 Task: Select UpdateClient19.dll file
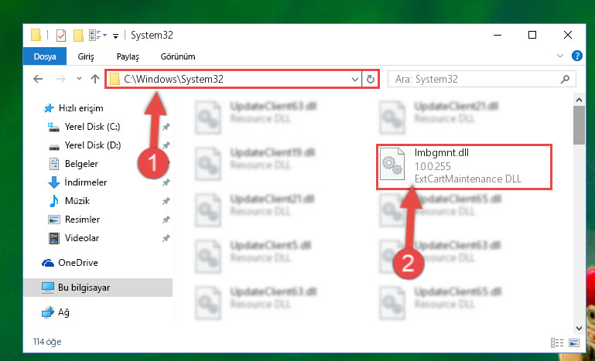pos(255,164)
